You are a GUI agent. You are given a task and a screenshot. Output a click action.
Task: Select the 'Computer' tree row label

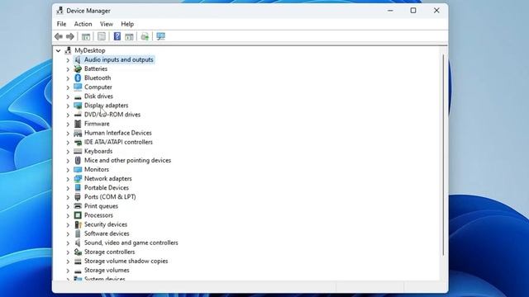coord(98,87)
